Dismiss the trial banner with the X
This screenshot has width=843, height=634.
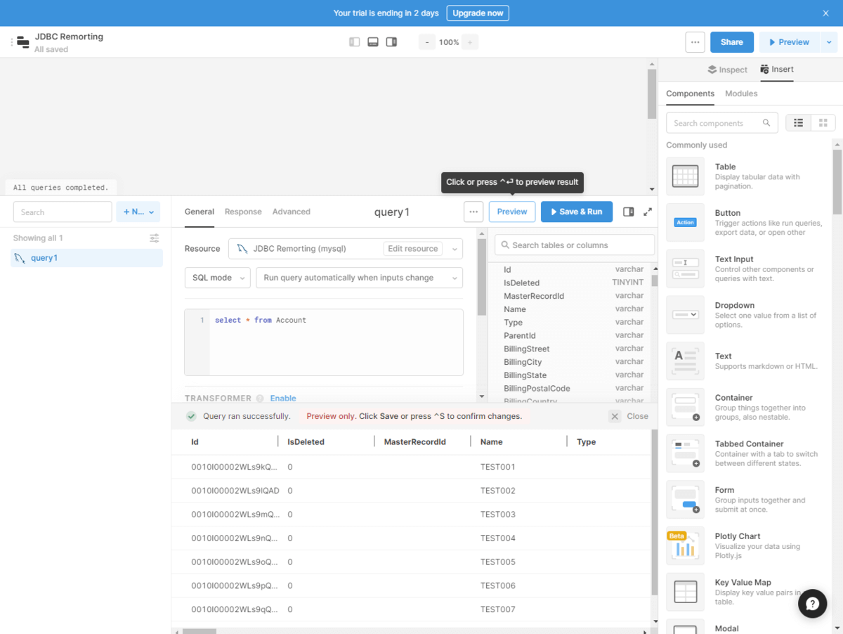[826, 13]
